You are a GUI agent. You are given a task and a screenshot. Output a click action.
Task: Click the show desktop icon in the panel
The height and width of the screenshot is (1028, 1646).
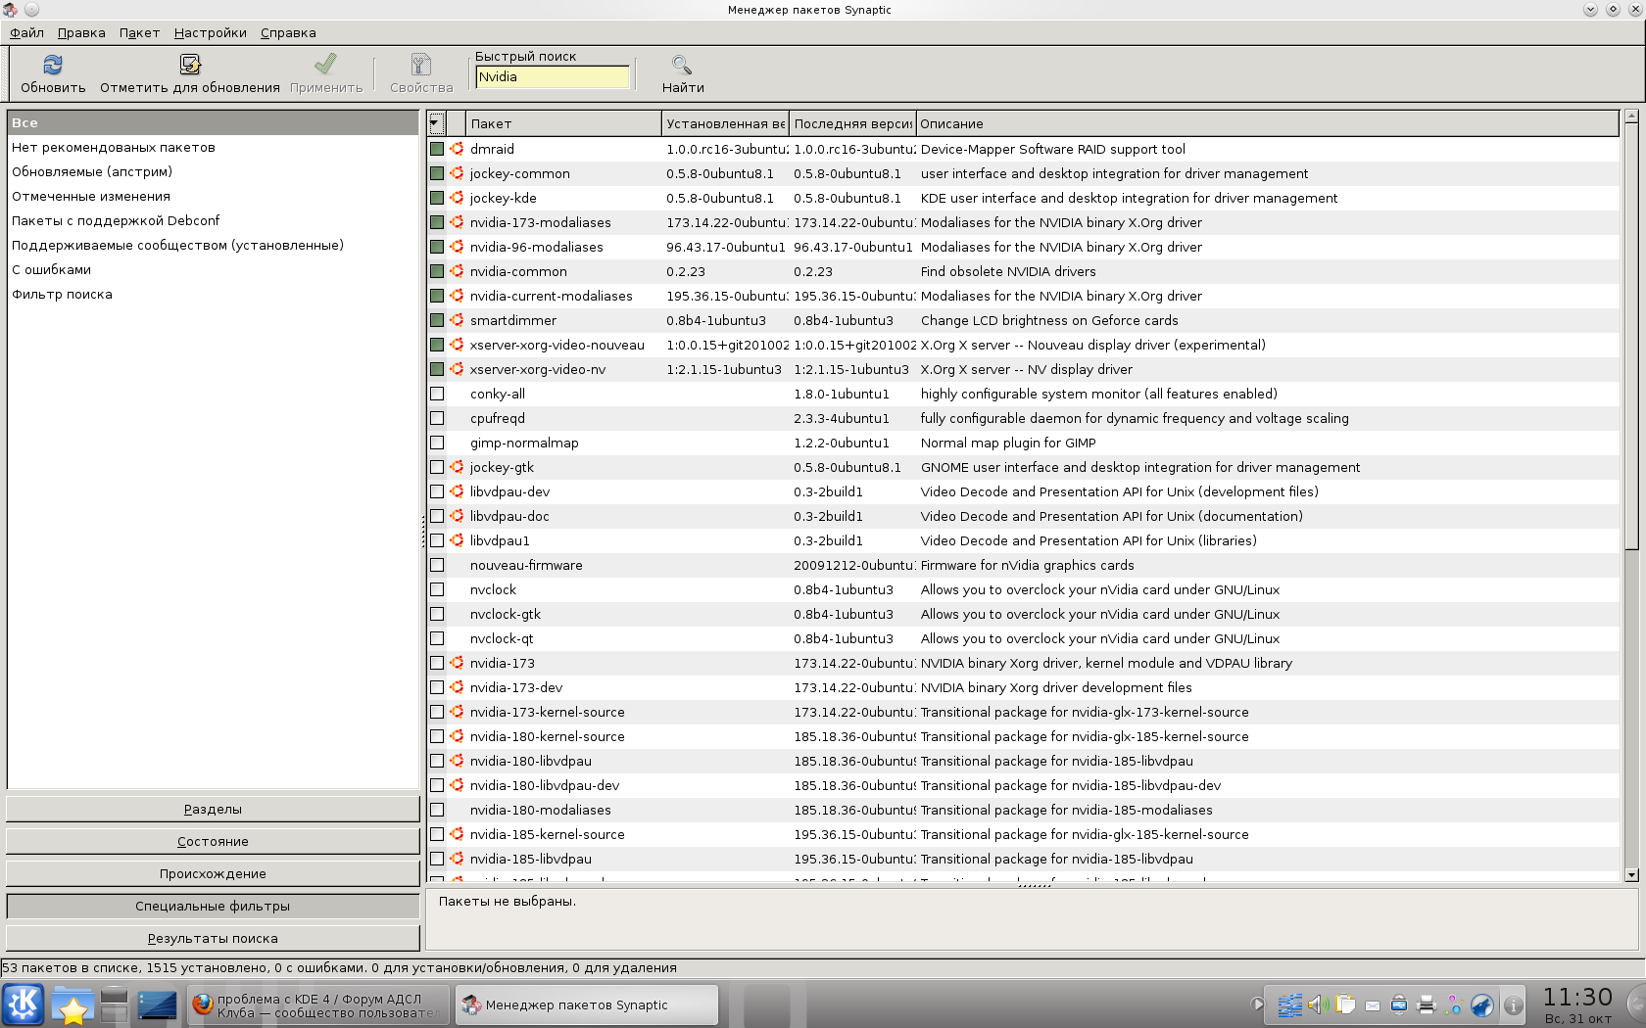(x=157, y=1005)
